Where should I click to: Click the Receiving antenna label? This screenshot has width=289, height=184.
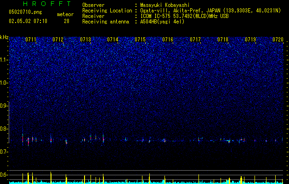[x=106, y=22]
